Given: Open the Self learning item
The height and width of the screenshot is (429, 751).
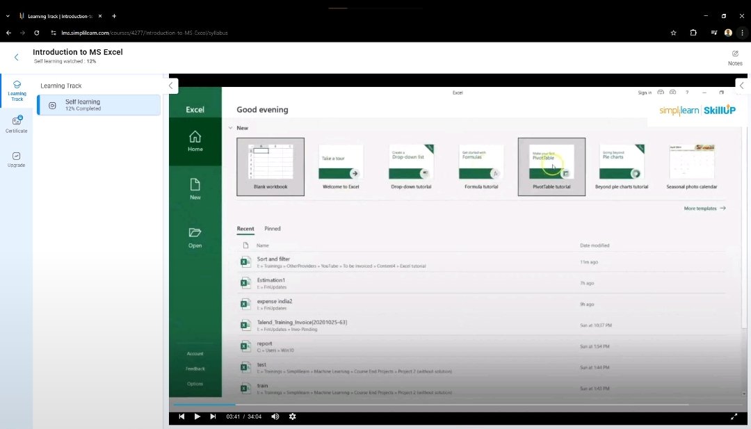Looking at the screenshot, I should [99, 105].
